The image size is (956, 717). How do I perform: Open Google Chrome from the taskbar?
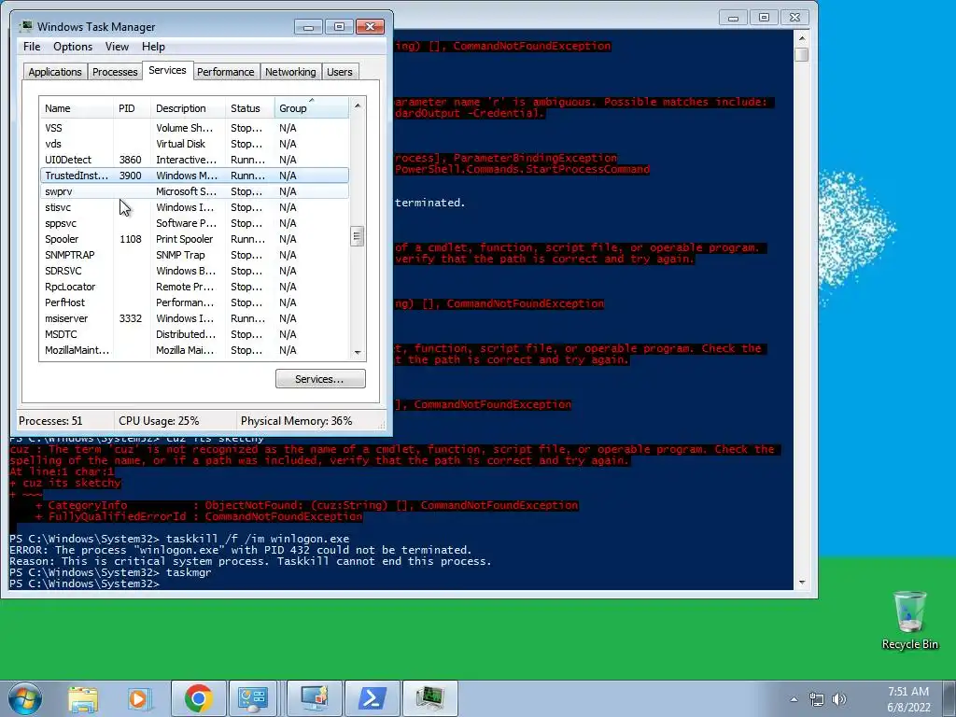(x=198, y=698)
